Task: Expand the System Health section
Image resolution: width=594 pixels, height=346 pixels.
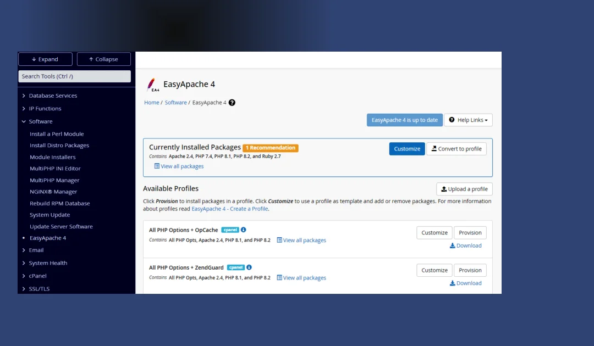Action: pos(48,263)
